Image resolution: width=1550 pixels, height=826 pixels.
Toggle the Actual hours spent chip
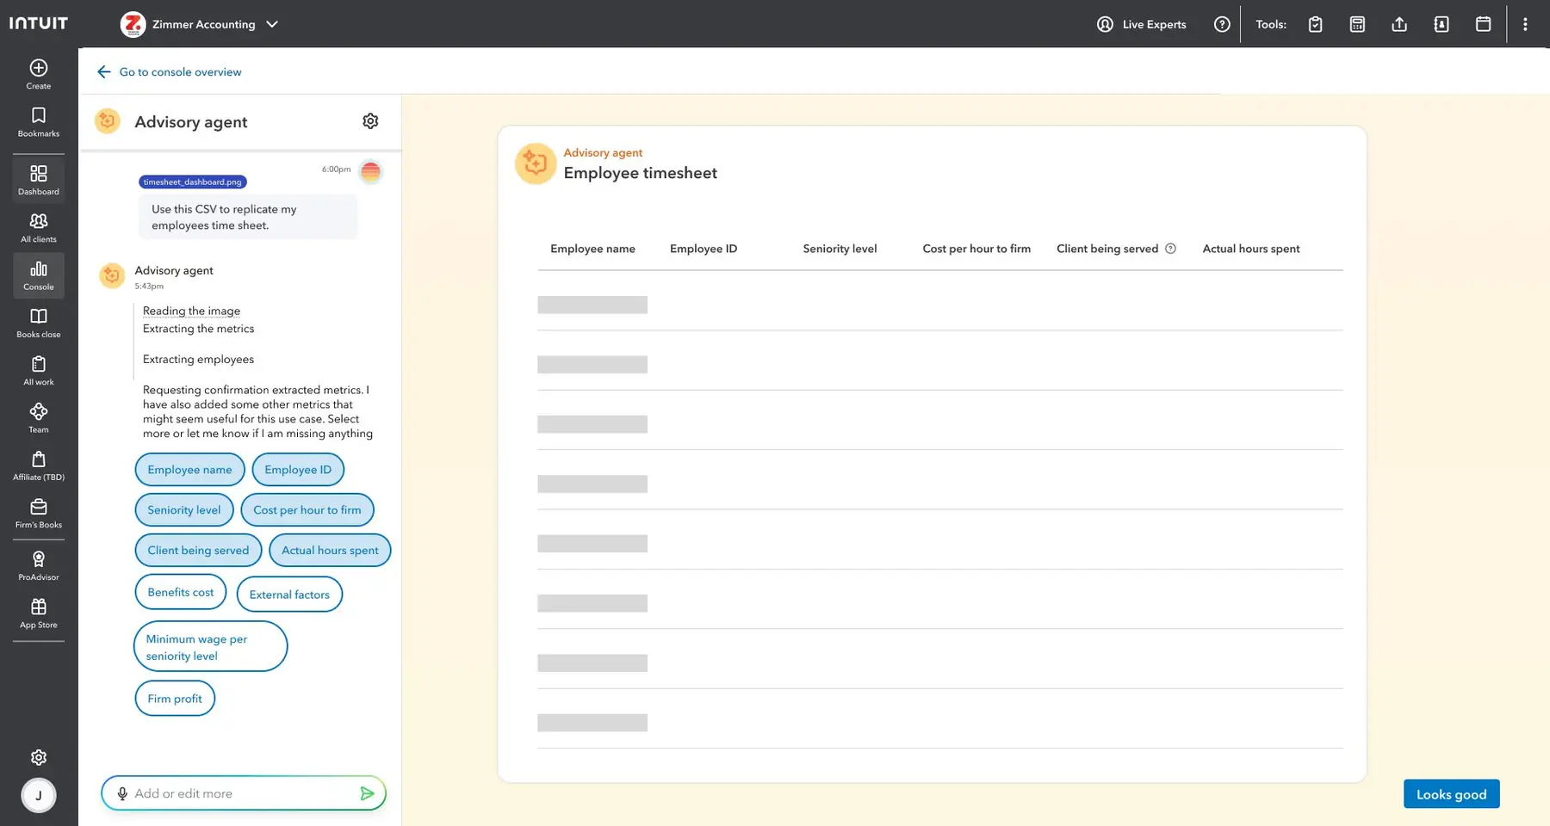click(330, 551)
